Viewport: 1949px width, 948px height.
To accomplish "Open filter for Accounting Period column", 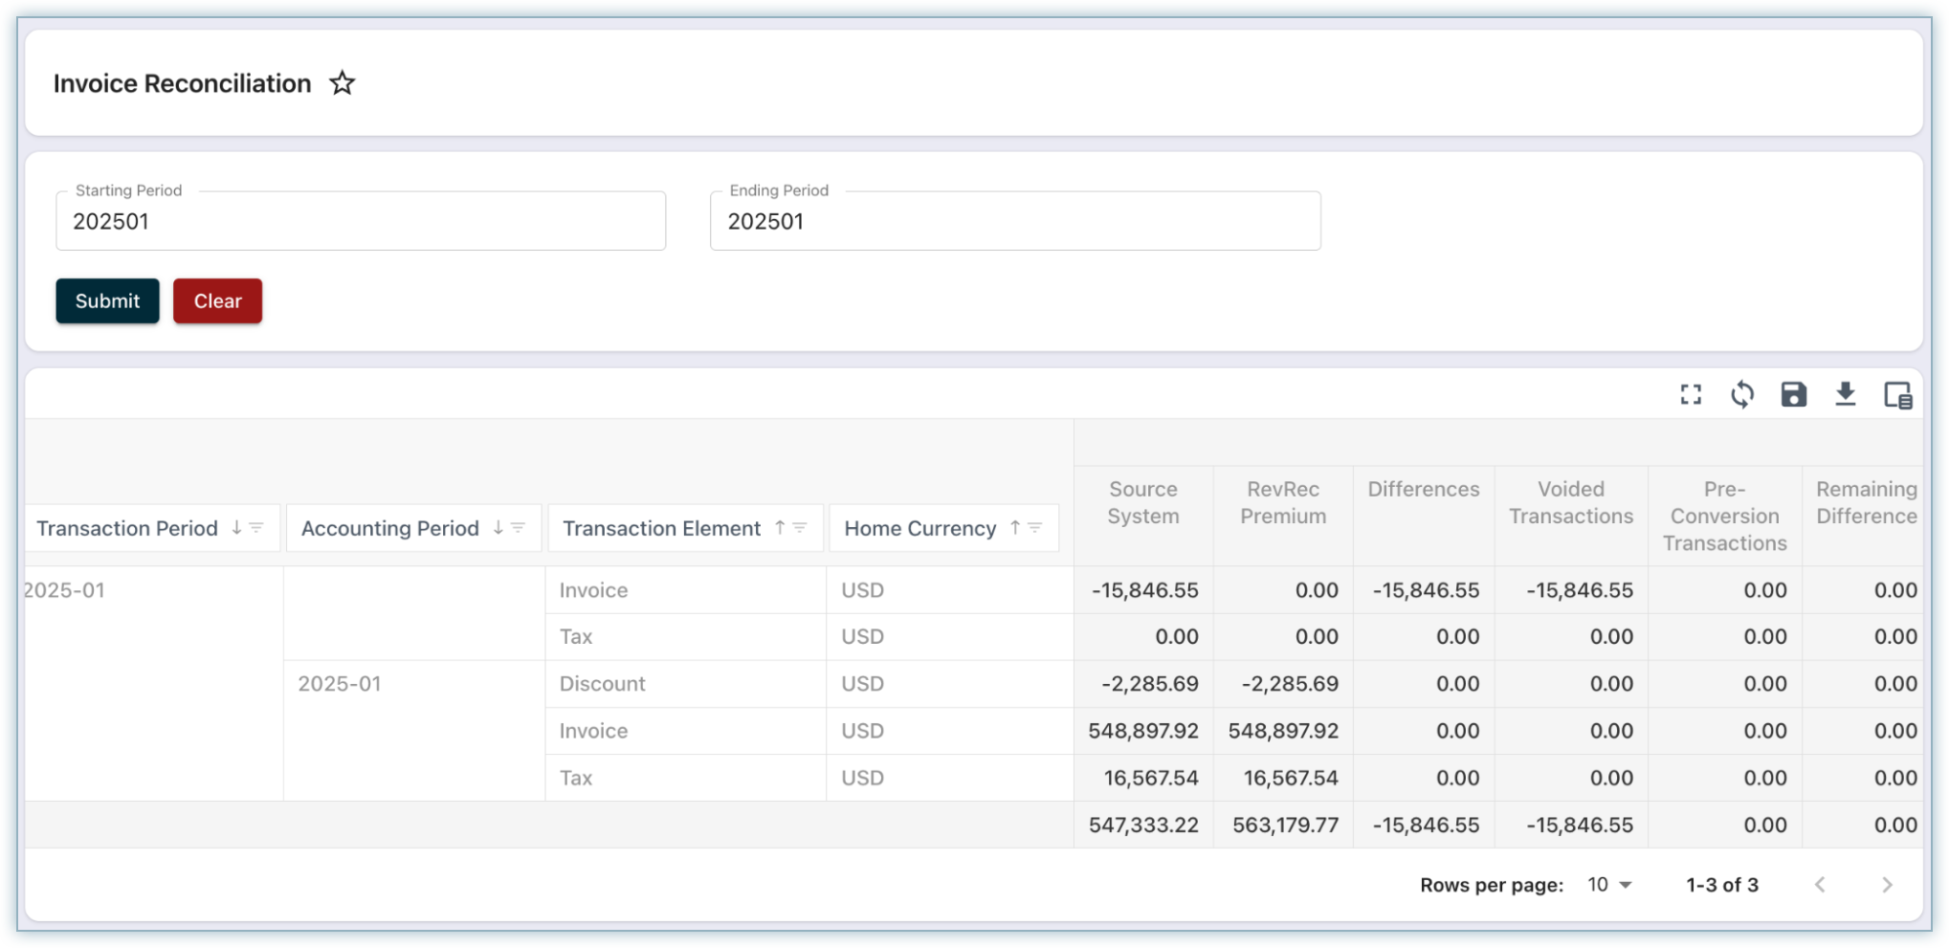I will 518,528.
